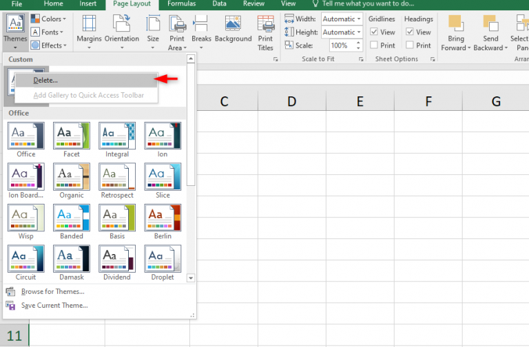This screenshot has width=529, height=347.
Task: Select column D header
Action: (292, 101)
